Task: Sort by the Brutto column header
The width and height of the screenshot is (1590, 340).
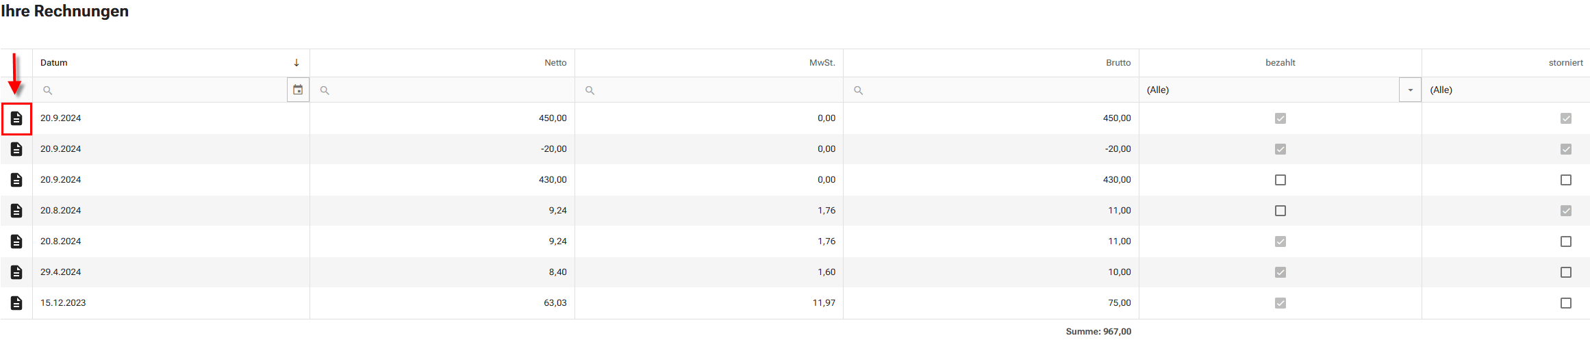Action: tap(1118, 63)
